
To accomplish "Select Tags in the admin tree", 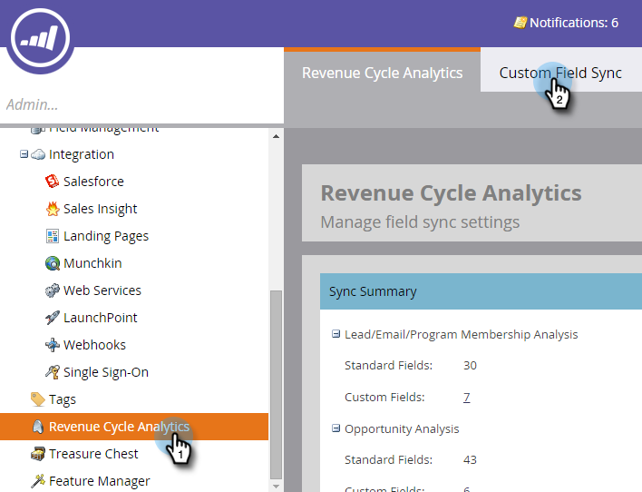I will 63,399.
